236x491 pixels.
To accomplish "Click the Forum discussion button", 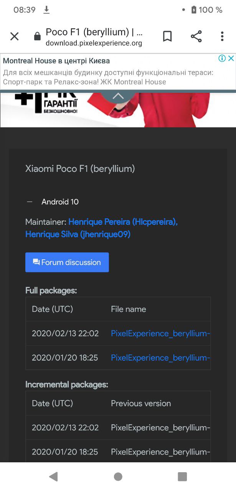I will point(67,262).
